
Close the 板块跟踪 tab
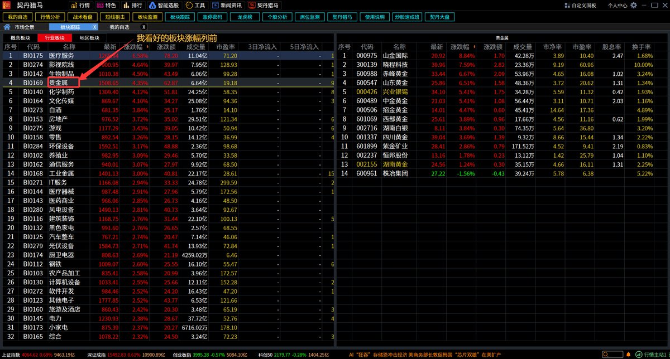pyautogui.click(x=94, y=27)
